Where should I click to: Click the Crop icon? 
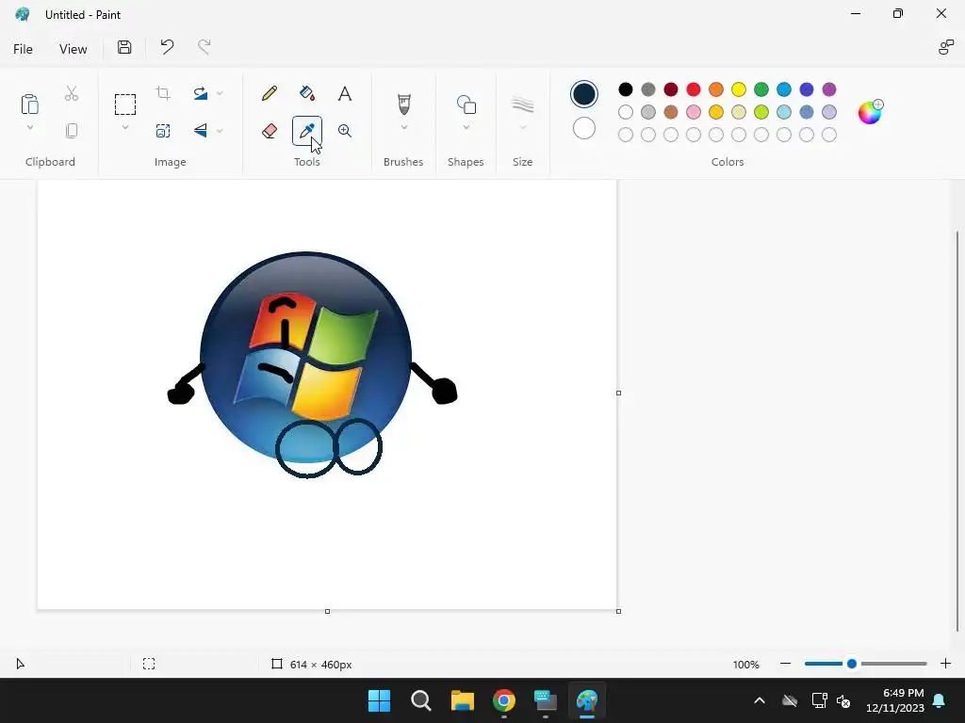point(163,93)
